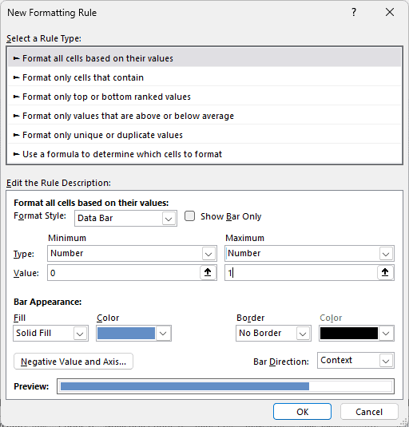Click the Cancel button
Screen dimensions: 409x427
[369, 412]
